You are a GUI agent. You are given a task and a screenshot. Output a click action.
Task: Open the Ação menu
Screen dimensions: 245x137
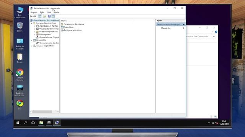click(x=42, y=13)
